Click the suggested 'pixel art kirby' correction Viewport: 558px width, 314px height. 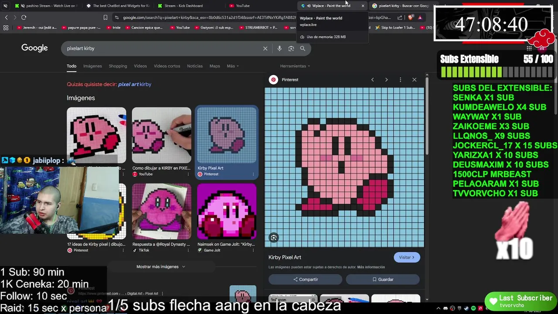pyautogui.click(x=135, y=85)
